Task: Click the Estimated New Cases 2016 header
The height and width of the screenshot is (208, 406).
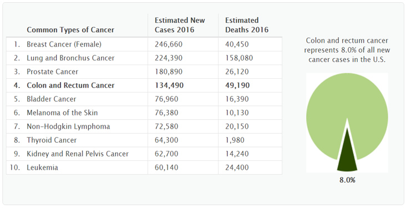Action: point(180,25)
